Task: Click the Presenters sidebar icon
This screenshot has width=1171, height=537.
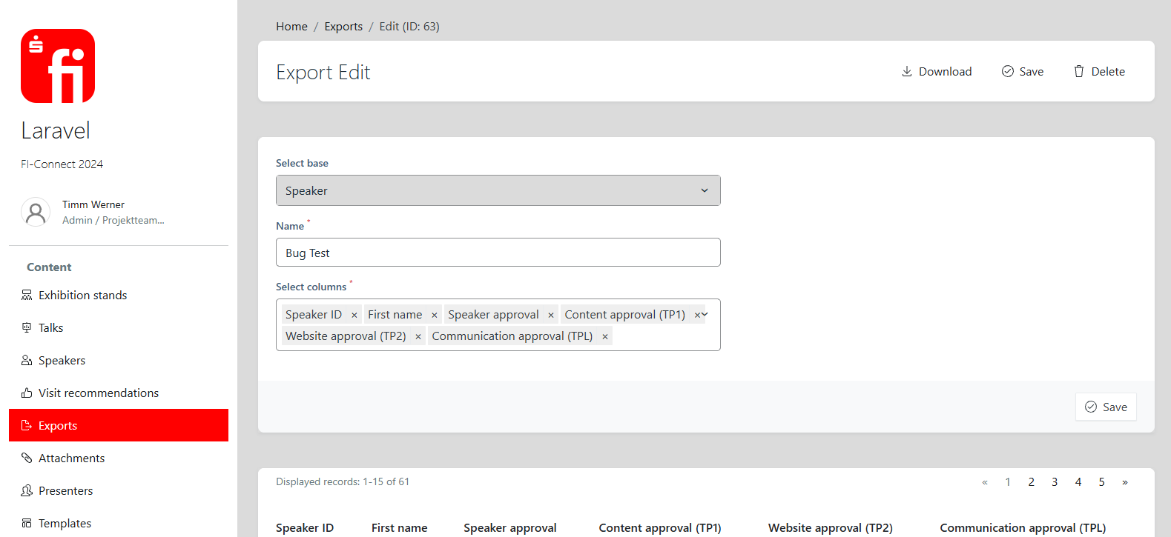Action: (27, 490)
